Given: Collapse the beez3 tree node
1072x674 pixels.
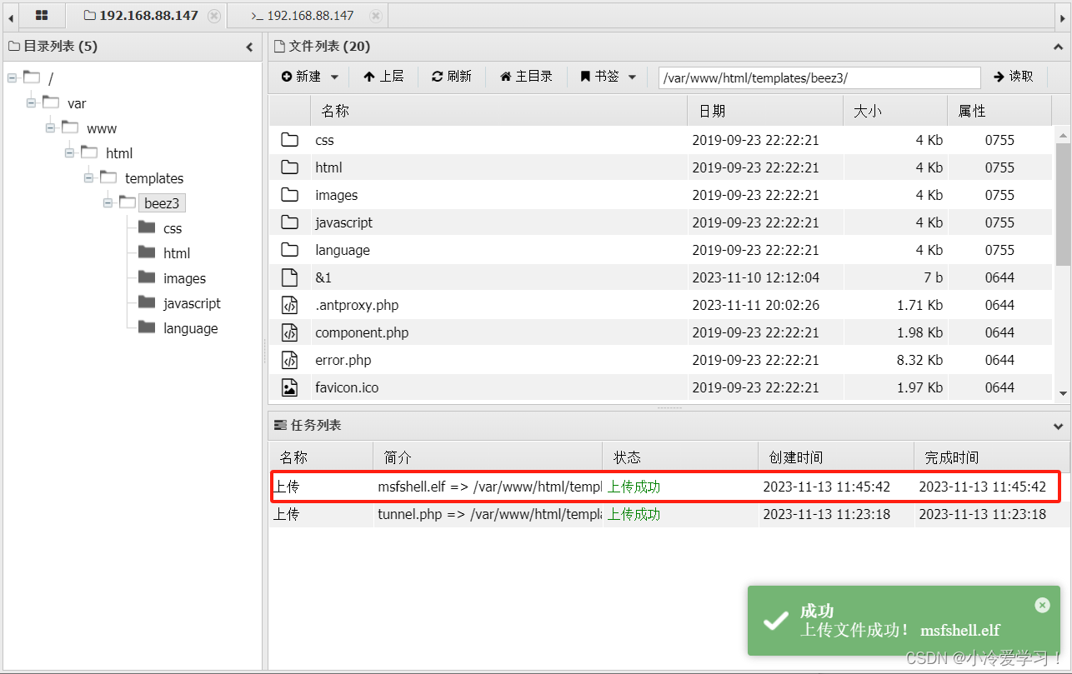Looking at the screenshot, I should tap(108, 202).
